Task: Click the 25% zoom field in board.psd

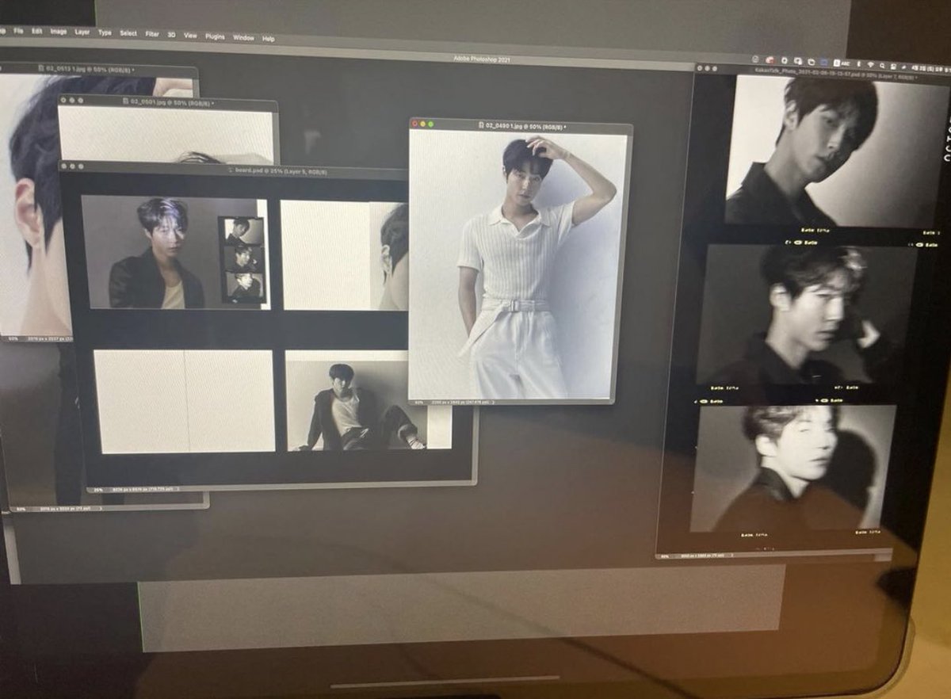Action: pyautogui.click(x=97, y=489)
